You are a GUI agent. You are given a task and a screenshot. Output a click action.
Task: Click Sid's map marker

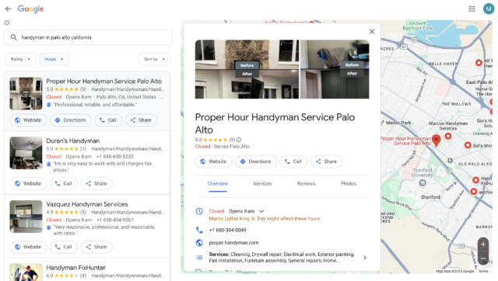point(468,145)
